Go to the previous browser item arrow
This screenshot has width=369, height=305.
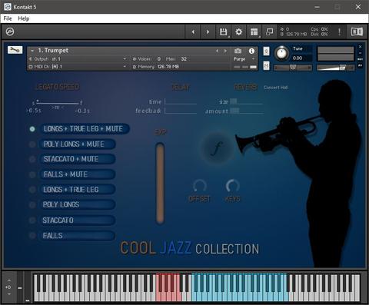193,32
